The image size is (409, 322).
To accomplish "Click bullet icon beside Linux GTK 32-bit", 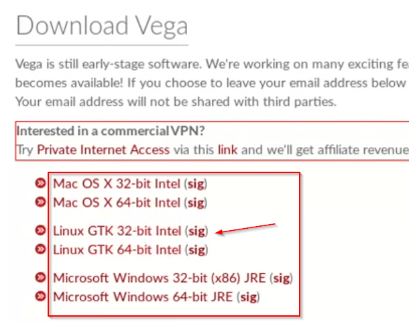I will (40, 230).
